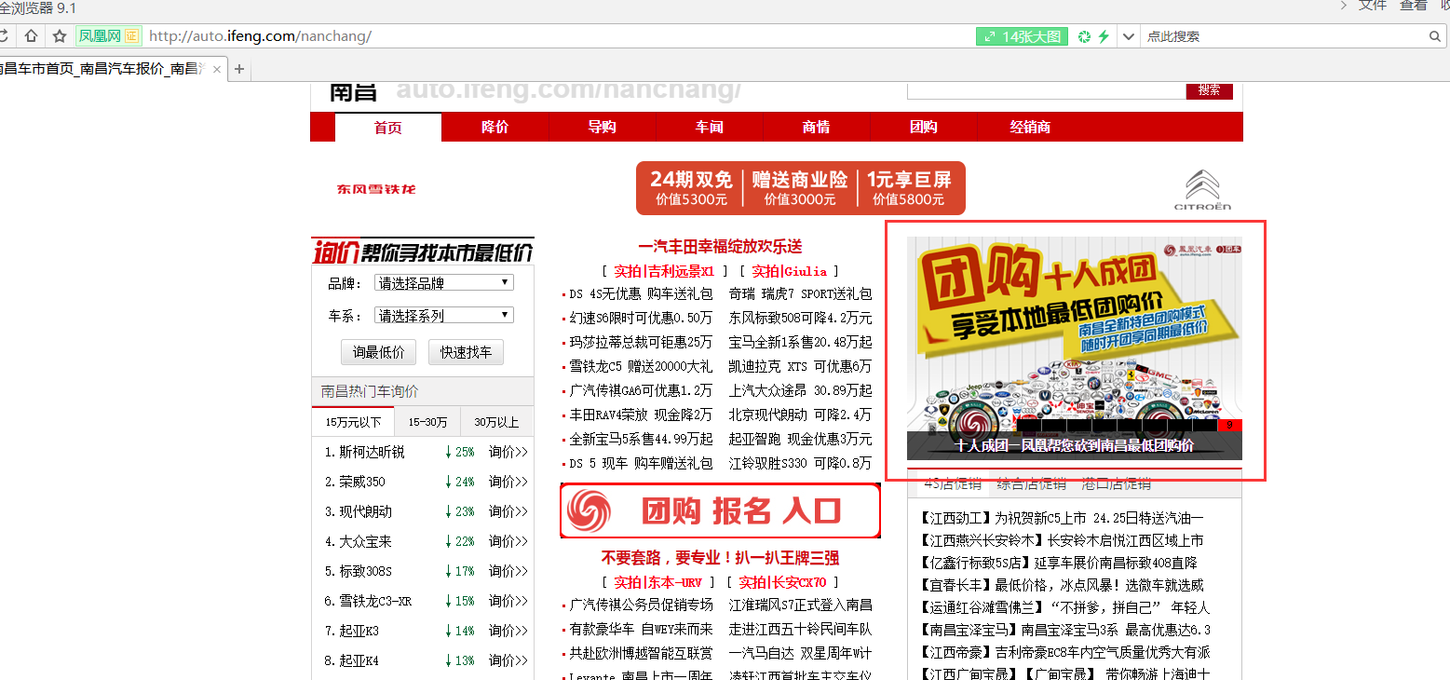Open the search engine chevron dropdown

point(1129,36)
